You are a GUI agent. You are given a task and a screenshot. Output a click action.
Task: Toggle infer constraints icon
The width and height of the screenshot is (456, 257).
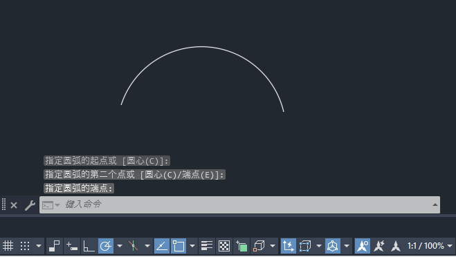coord(54,246)
